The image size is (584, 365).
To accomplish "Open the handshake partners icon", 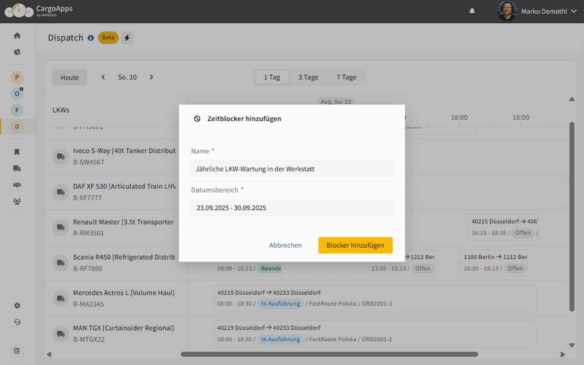I will [17, 185].
